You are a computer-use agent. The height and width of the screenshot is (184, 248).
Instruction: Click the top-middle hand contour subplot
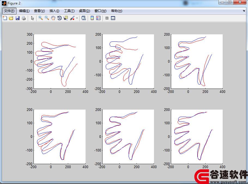[128, 61]
